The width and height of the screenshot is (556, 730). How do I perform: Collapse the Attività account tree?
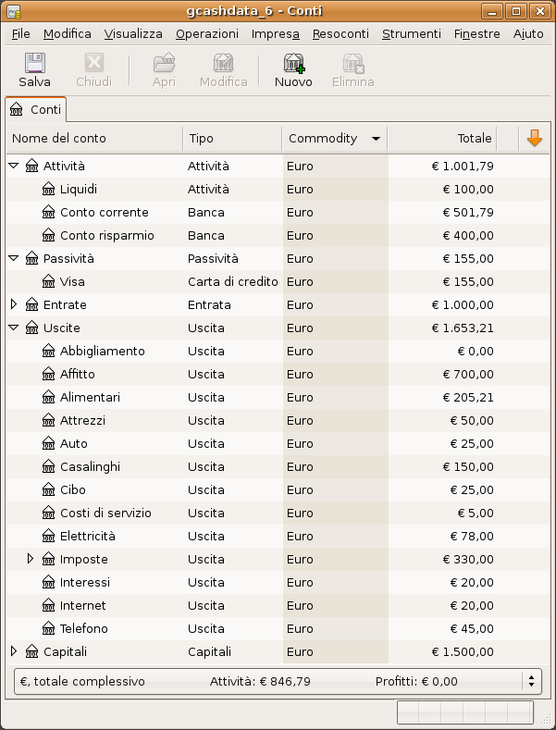pyautogui.click(x=13, y=166)
